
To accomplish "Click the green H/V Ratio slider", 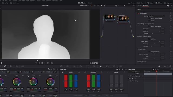I will (x=94, y=81).
